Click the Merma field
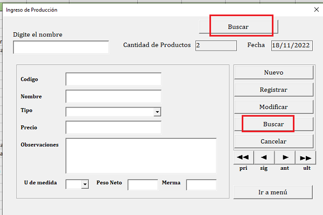323x215 pixels. pyautogui.click(x=201, y=184)
